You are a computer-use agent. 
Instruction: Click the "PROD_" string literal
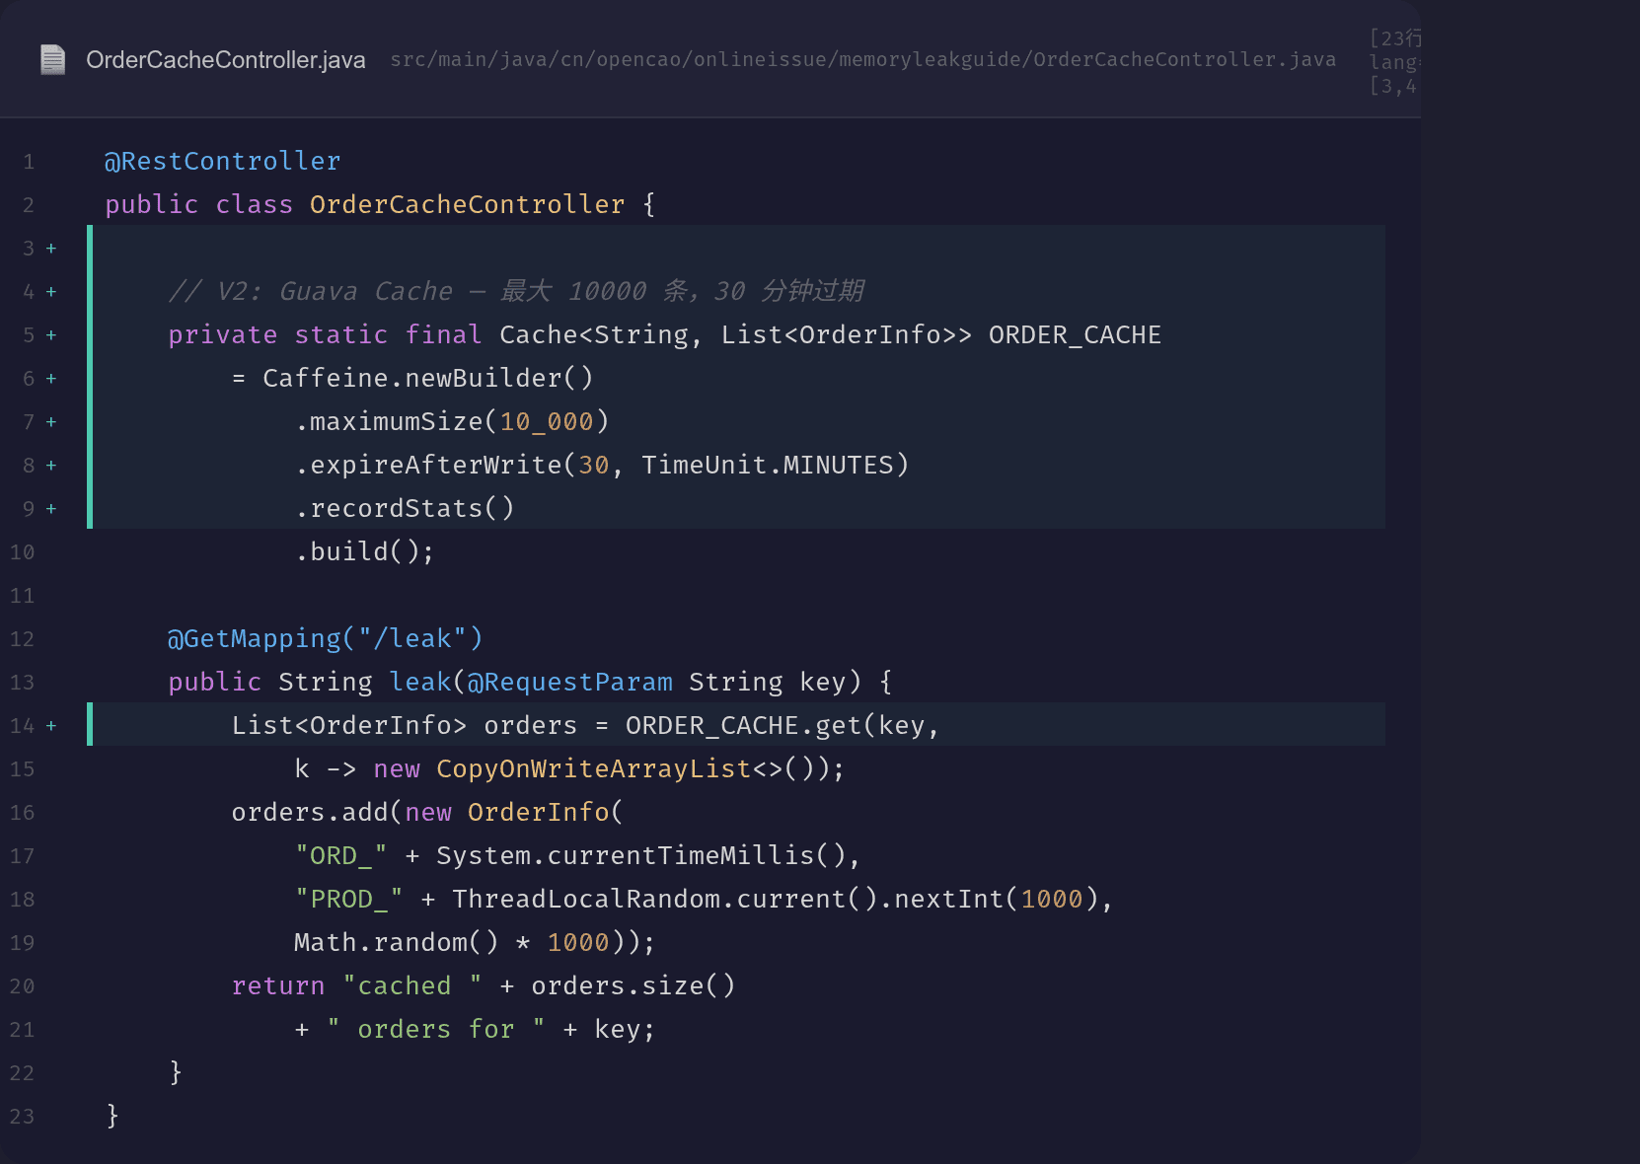point(349,899)
